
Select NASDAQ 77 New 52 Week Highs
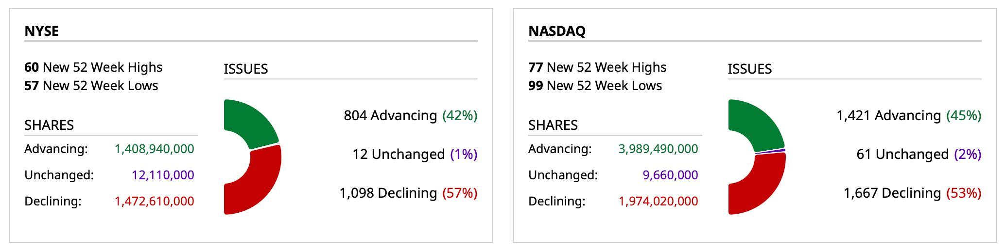tap(597, 67)
